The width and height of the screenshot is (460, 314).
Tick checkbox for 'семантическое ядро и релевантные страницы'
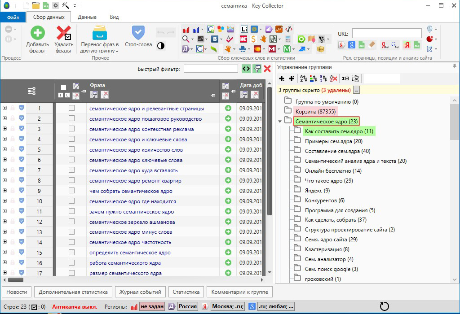click(71, 108)
